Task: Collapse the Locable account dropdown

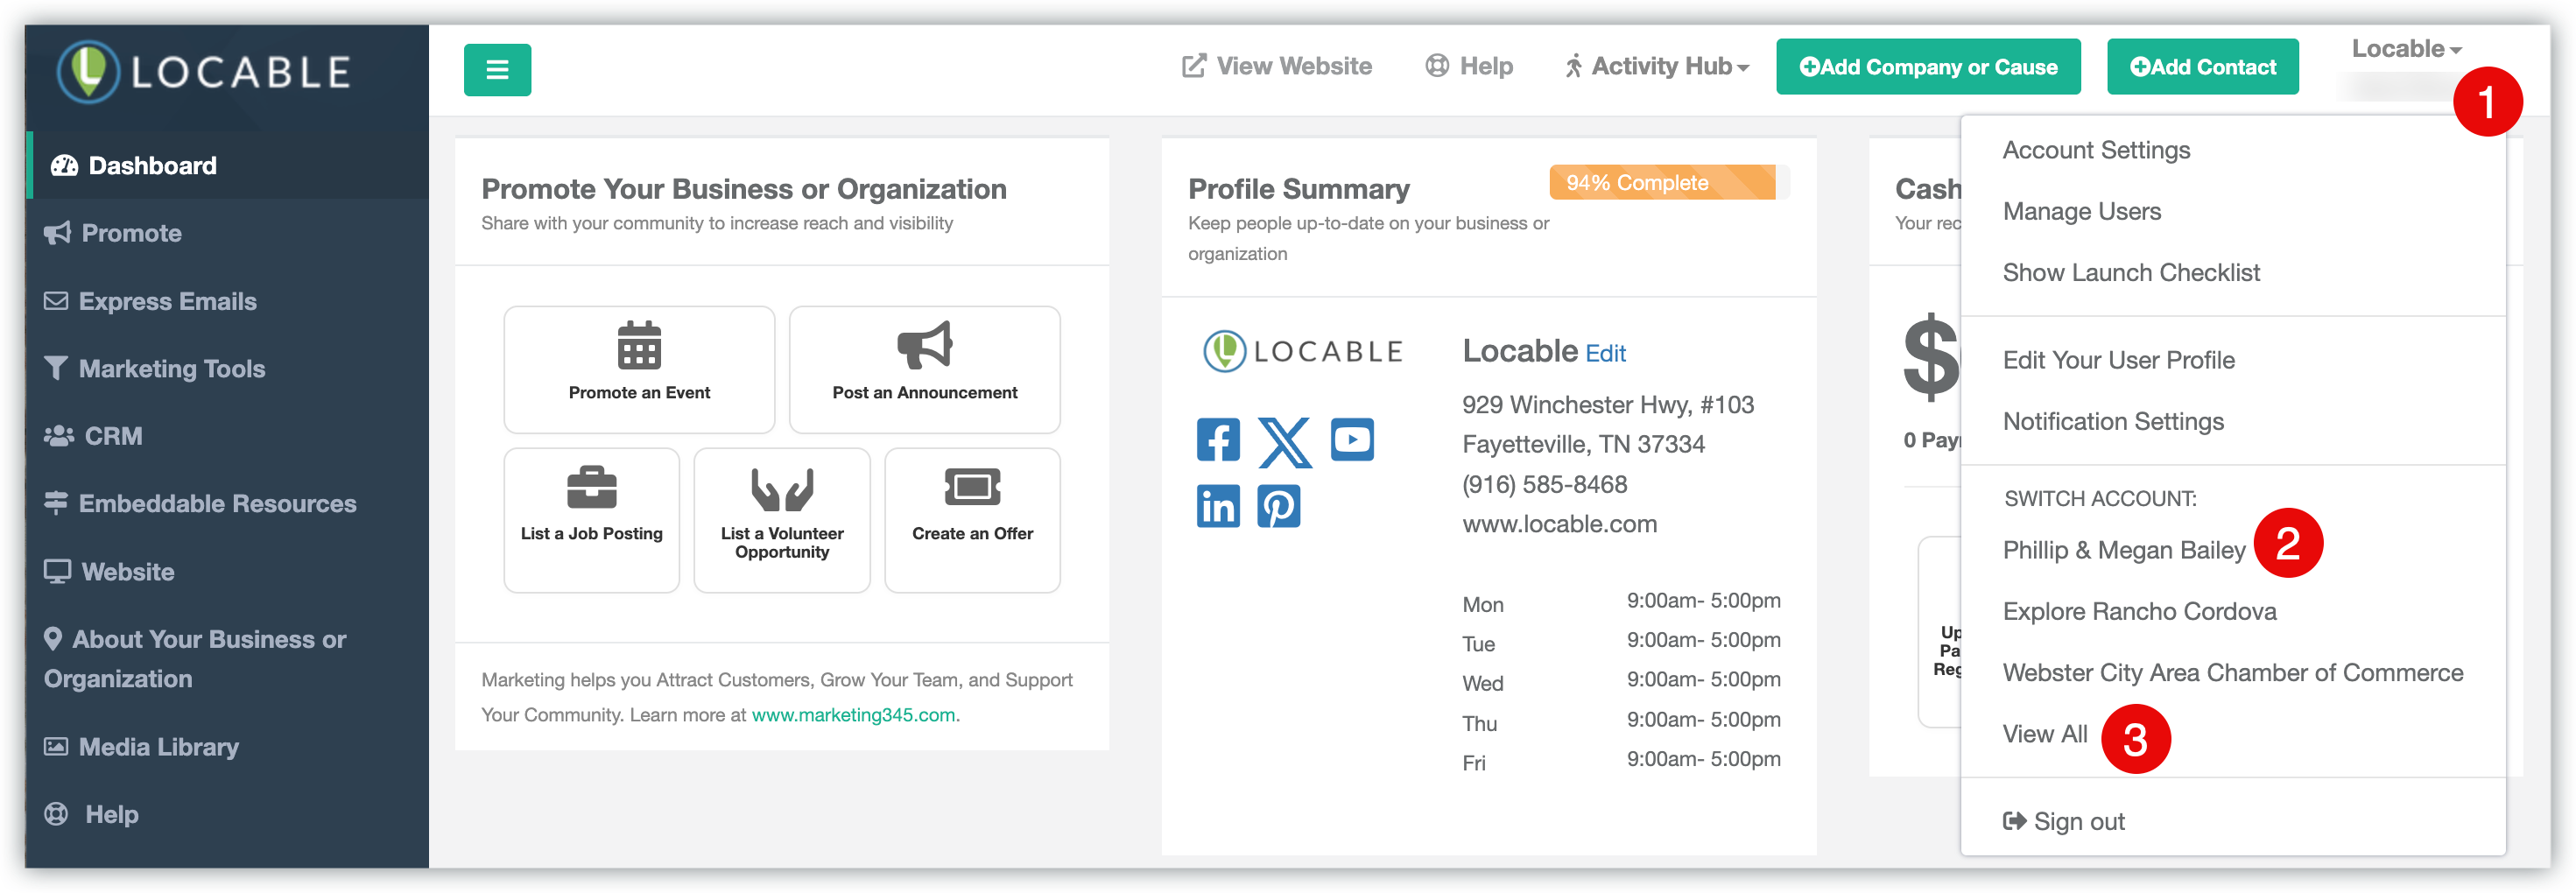Action: 2406,49
